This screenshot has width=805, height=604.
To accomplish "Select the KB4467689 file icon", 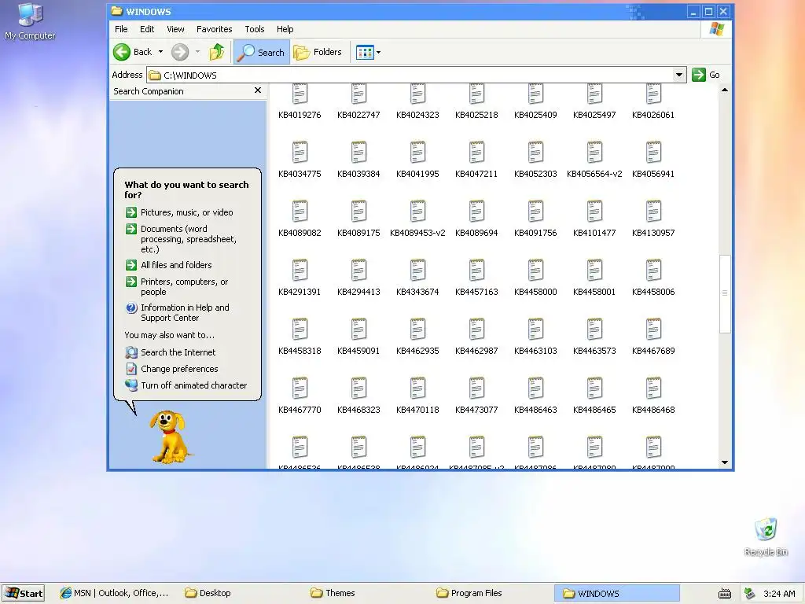I will 653,330.
